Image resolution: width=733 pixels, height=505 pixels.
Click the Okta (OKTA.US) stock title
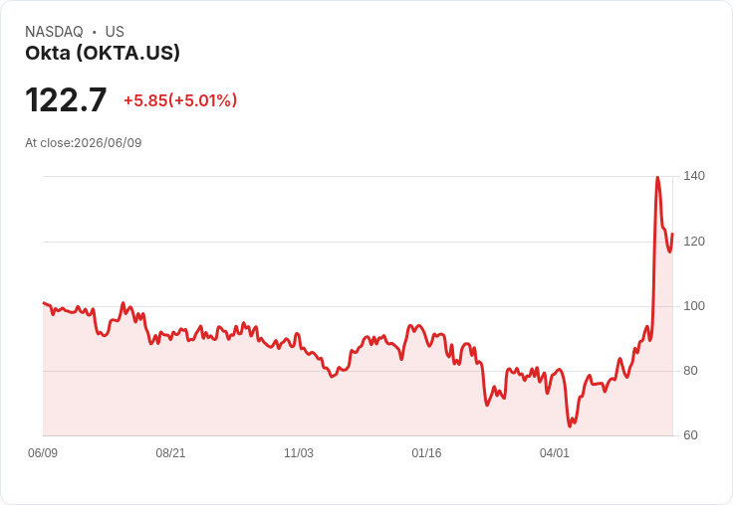click(103, 54)
